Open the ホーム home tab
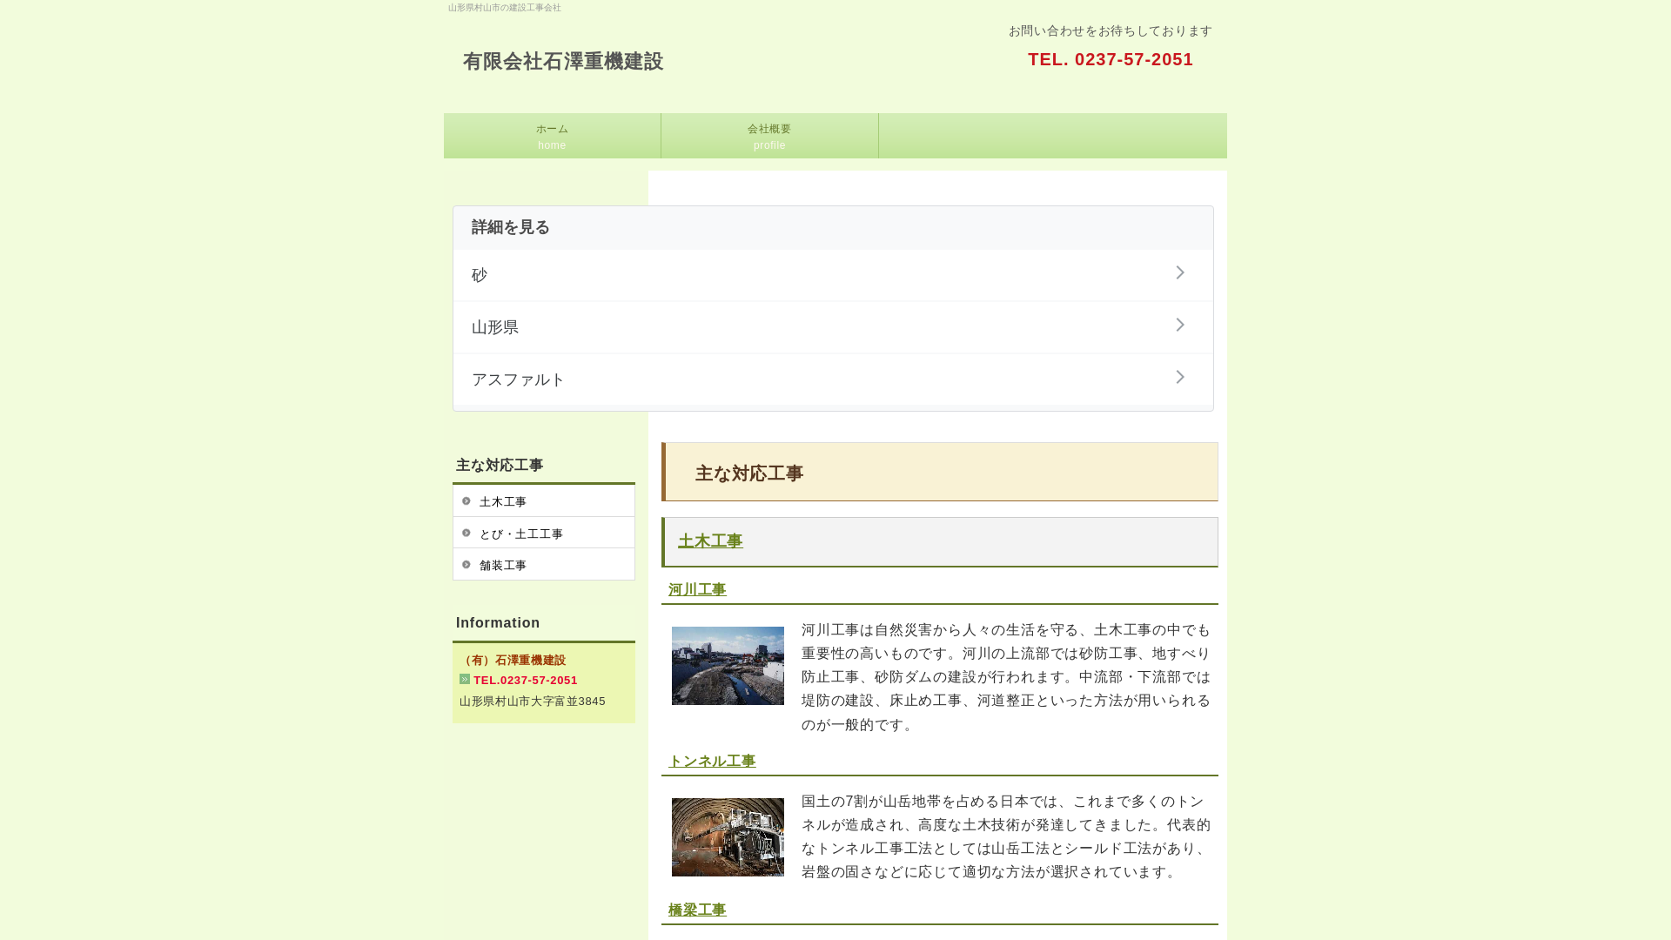The width and height of the screenshot is (1671, 940). coord(552,136)
